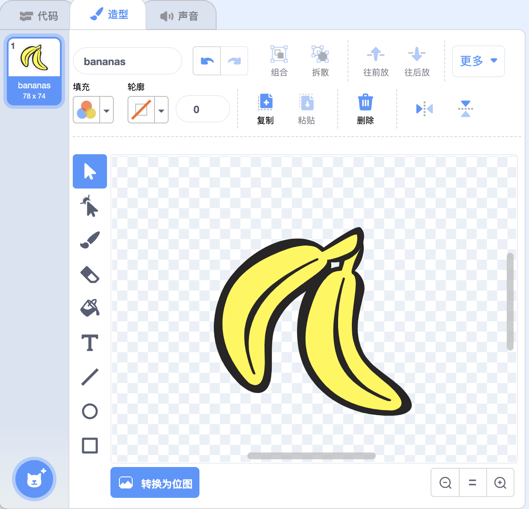Select the Rectangle shape tool

point(89,446)
